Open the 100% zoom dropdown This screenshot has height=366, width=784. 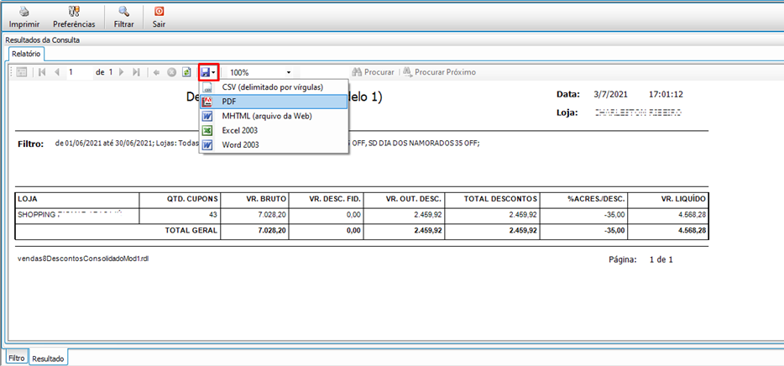(289, 72)
